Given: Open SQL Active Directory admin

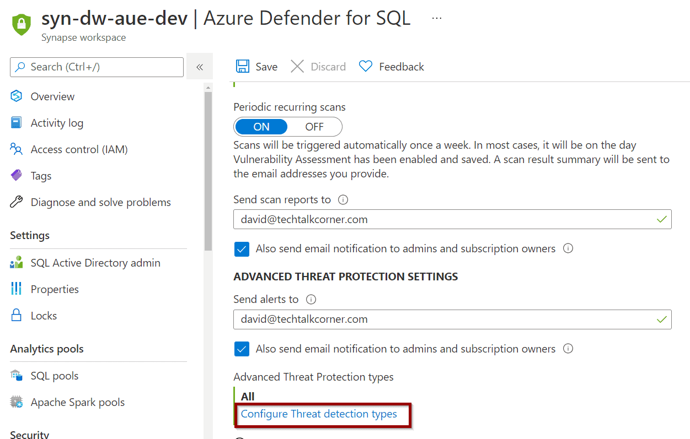Looking at the screenshot, I should tap(95, 263).
